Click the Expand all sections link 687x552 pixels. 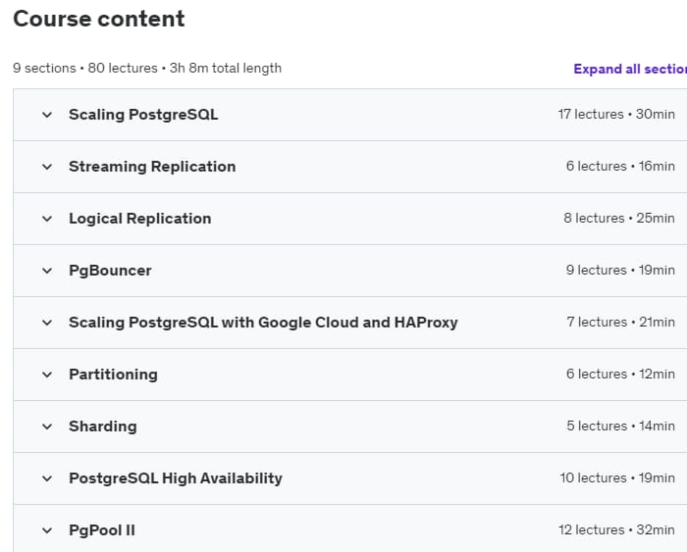pos(630,69)
